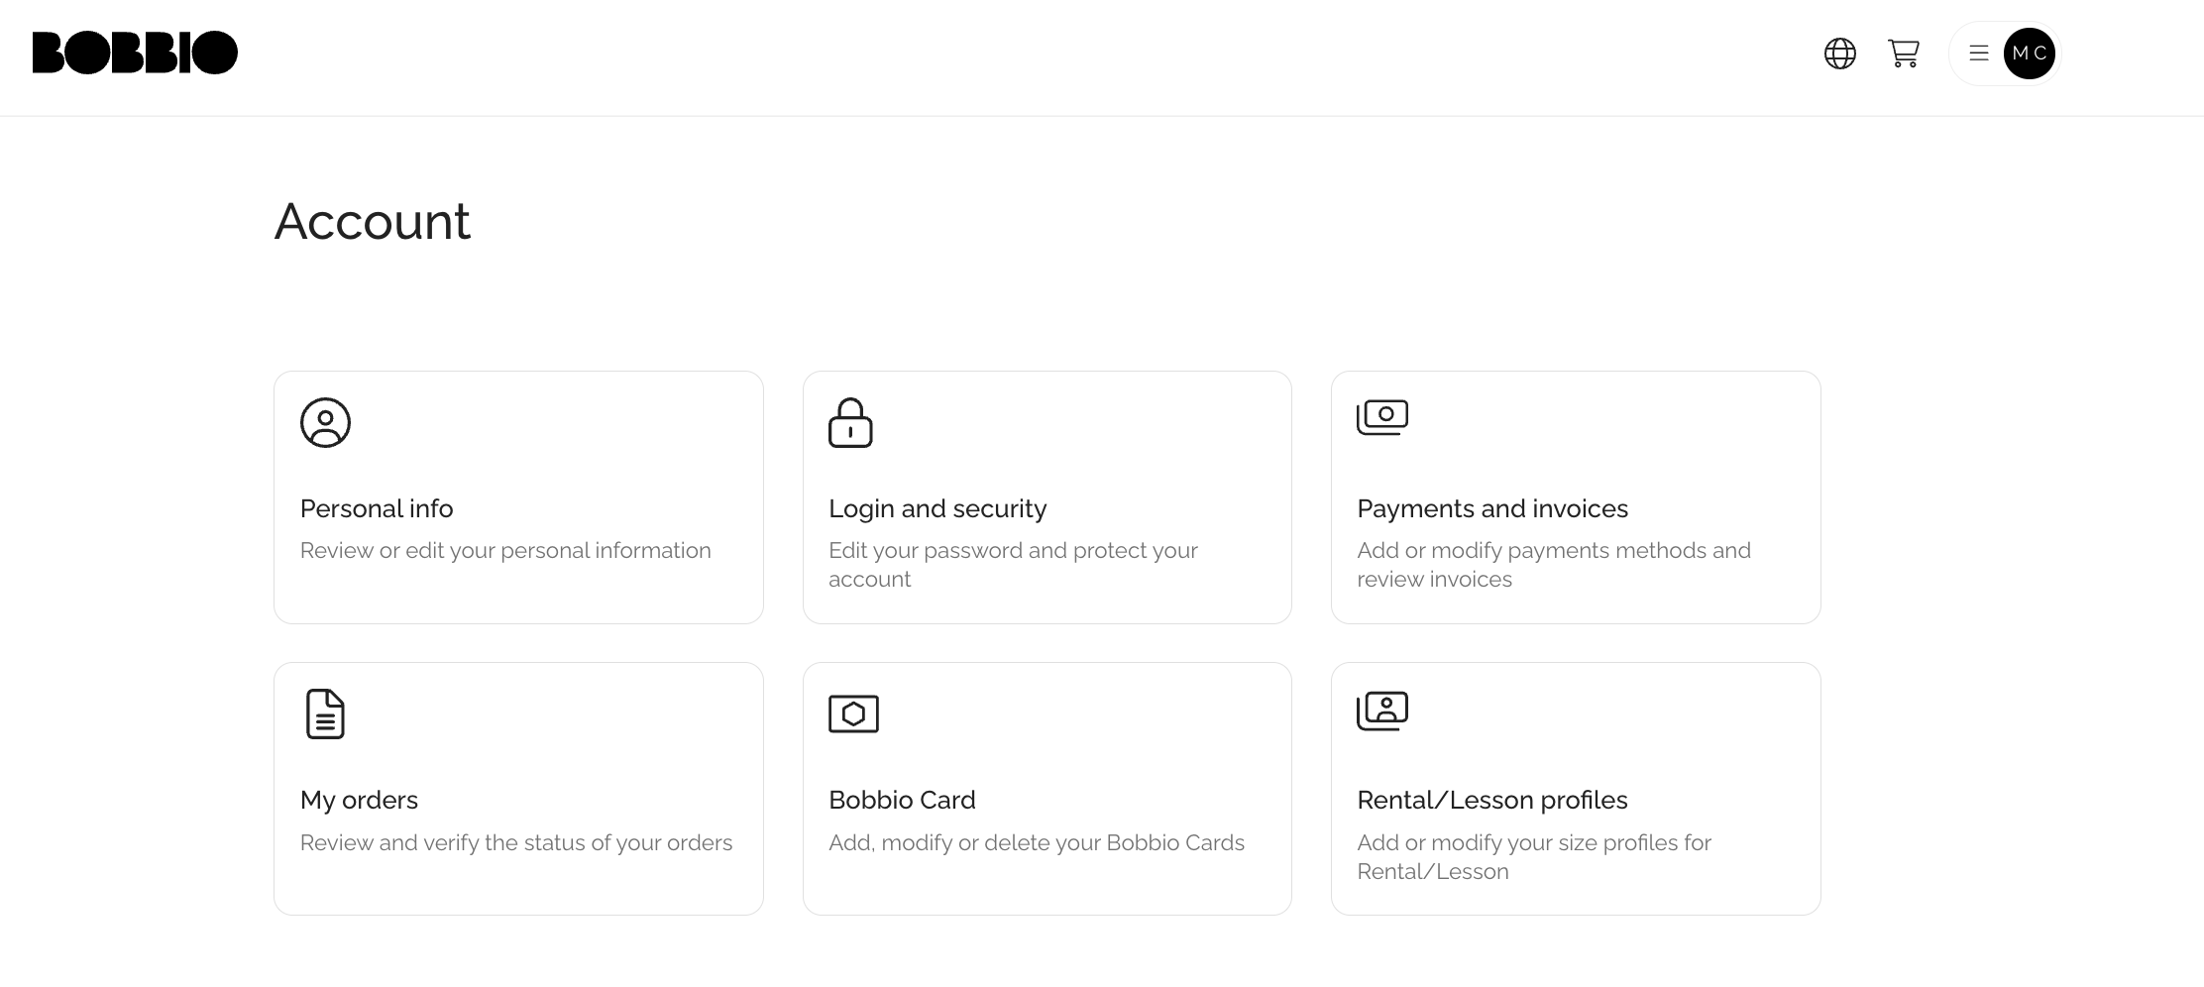Click 'Review and verify the status' description
Viewport: 2204px width, 987px height.
point(515,842)
